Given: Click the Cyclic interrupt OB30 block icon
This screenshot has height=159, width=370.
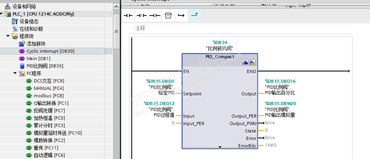Looking at the screenshot, I should coord(22,51).
